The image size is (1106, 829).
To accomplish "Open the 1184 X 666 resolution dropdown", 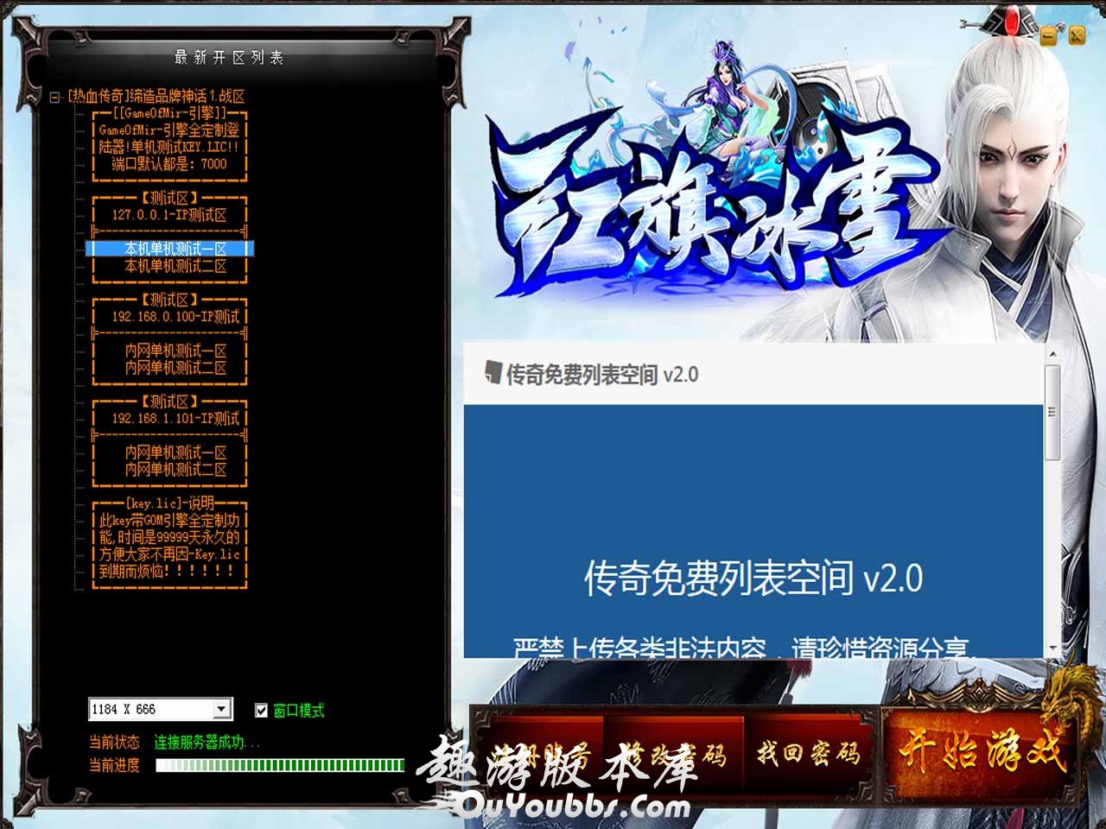I will (222, 709).
